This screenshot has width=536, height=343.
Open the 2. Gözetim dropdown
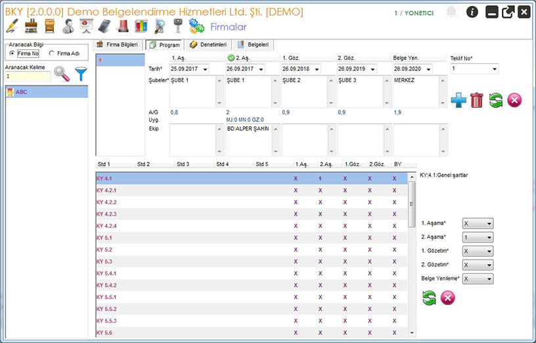coord(478,265)
